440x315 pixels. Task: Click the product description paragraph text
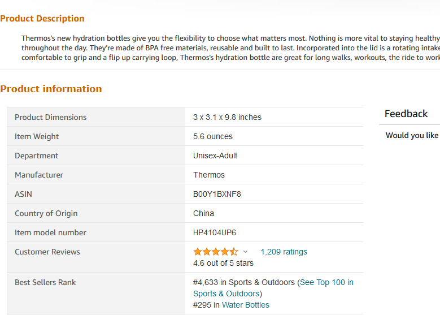(x=230, y=48)
